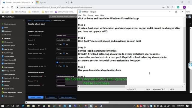This screenshot has height=108, width=192.
Task: Reload the page in Chrome
Action: point(12,7)
